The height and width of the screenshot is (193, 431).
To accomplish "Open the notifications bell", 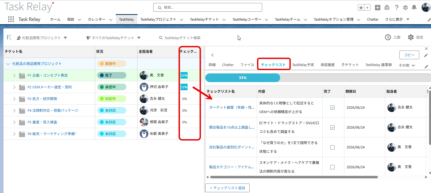I will point(414,7).
